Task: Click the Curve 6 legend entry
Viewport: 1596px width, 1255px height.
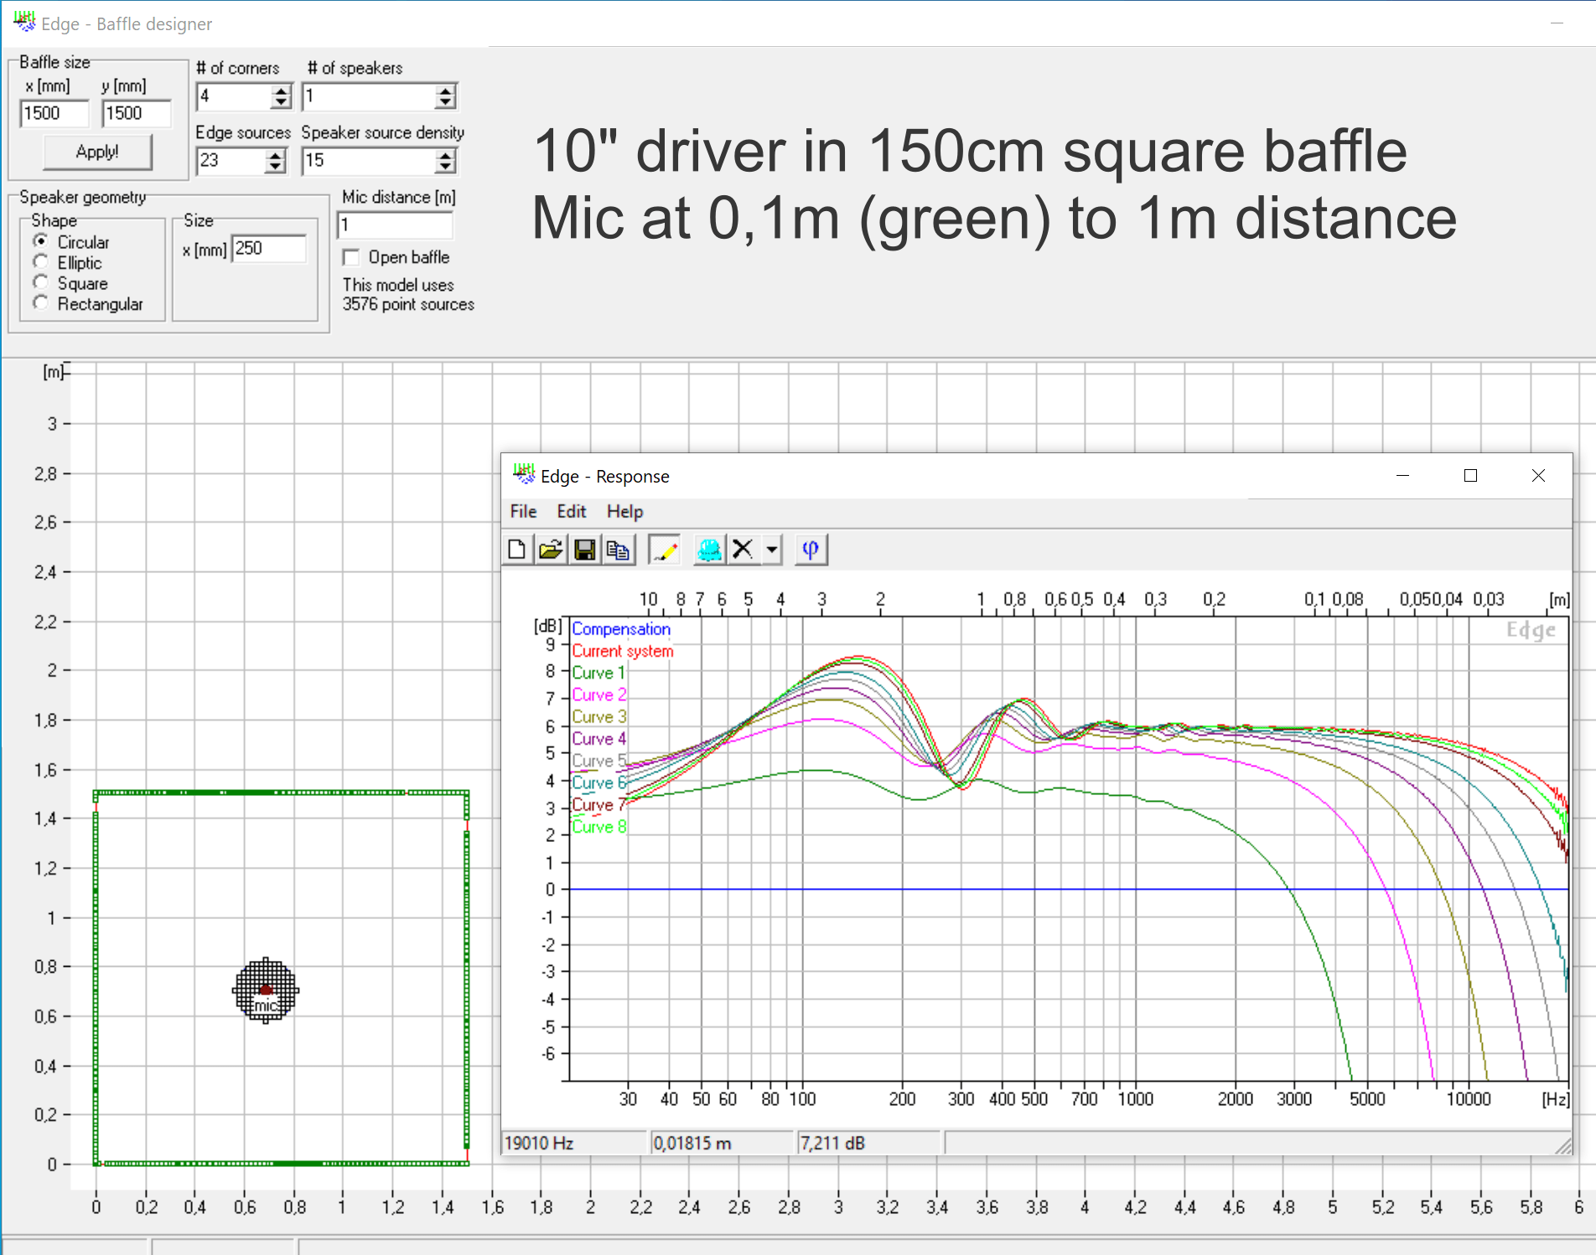Action: [598, 782]
